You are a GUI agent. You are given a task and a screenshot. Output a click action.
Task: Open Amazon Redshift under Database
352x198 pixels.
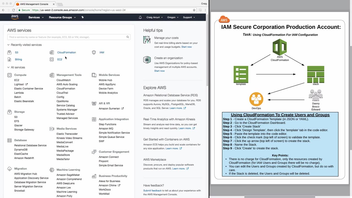point(24,158)
